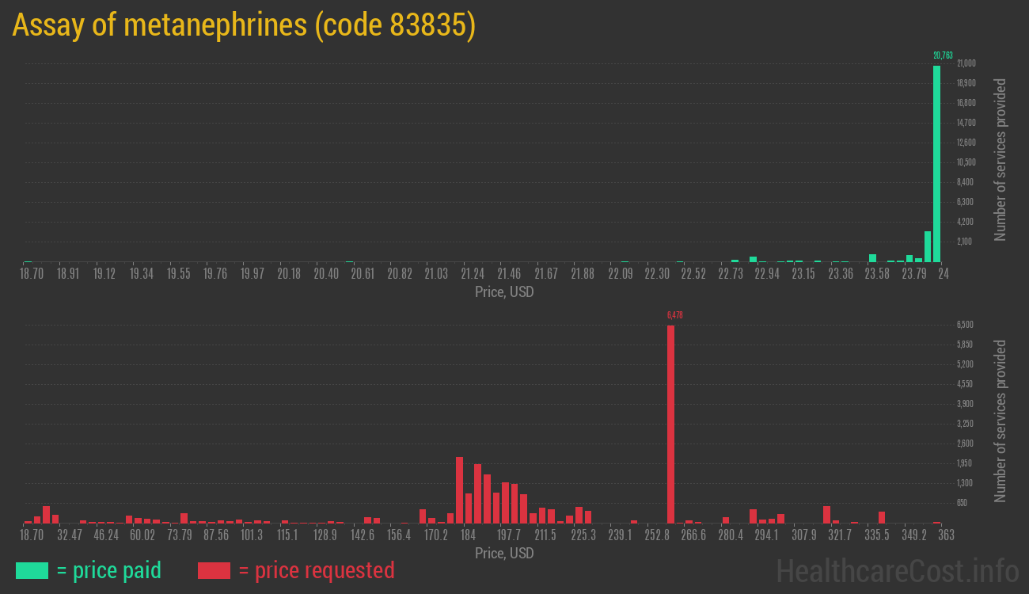The image size is (1029, 594).
Task: Click the 'price requested' legend text
Action: pos(325,570)
